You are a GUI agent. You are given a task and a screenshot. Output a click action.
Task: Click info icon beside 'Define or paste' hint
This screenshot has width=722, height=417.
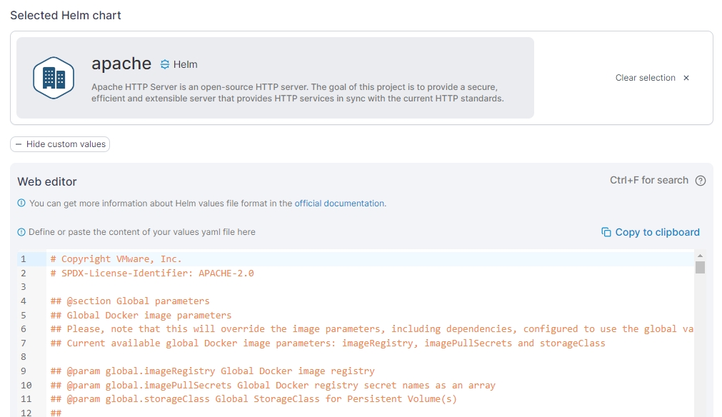click(x=21, y=232)
